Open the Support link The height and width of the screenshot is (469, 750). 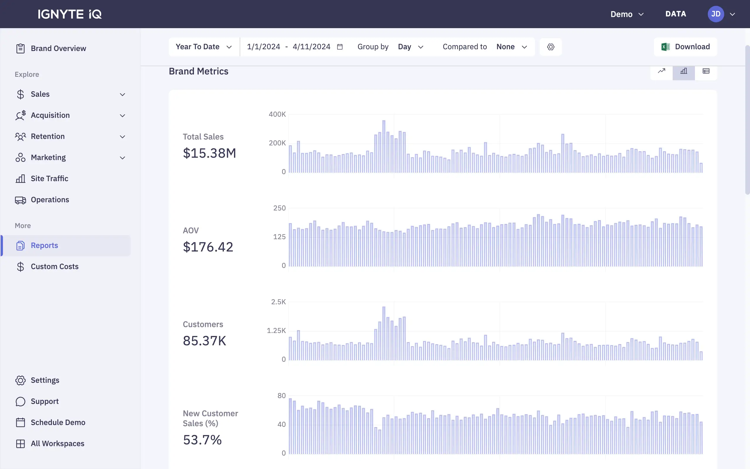[x=45, y=401]
